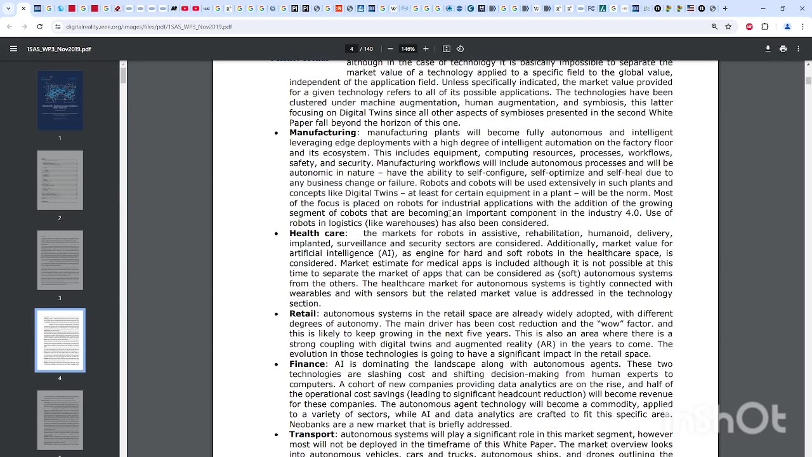The width and height of the screenshot is (812, 457).
Task: Bookmark this tab with the star icon
Action: (x=728, y=27)
